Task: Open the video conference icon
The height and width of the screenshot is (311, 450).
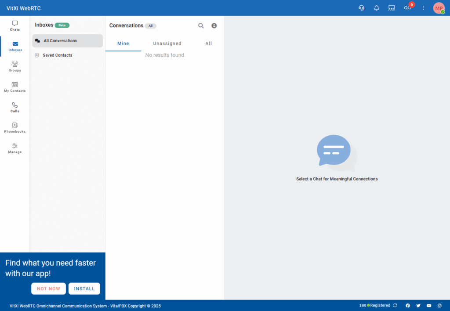Action: click(x=392, y=8)
